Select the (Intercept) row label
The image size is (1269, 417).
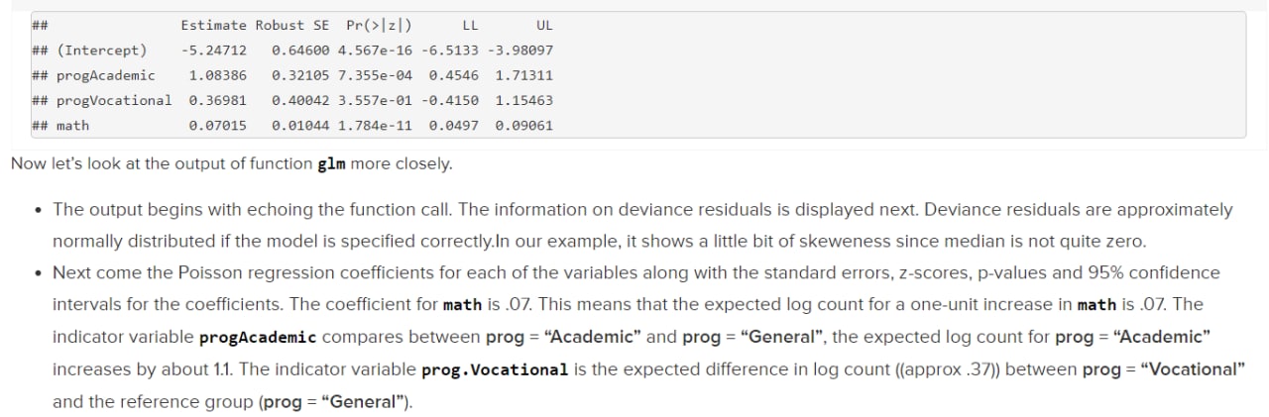pyautogui.click(x=101, y=50)
